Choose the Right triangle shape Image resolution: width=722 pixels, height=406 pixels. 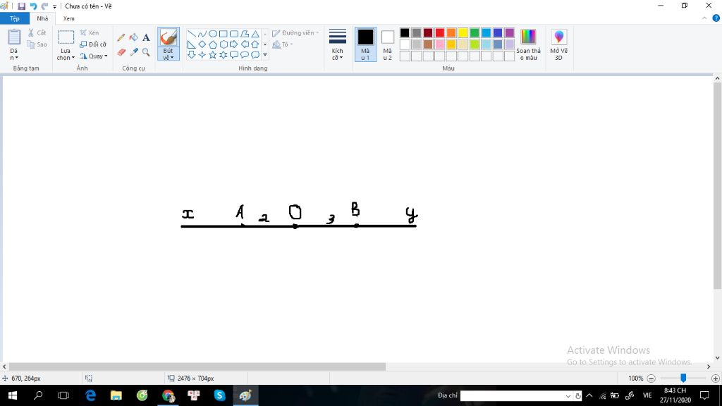[x=192, y=44]
